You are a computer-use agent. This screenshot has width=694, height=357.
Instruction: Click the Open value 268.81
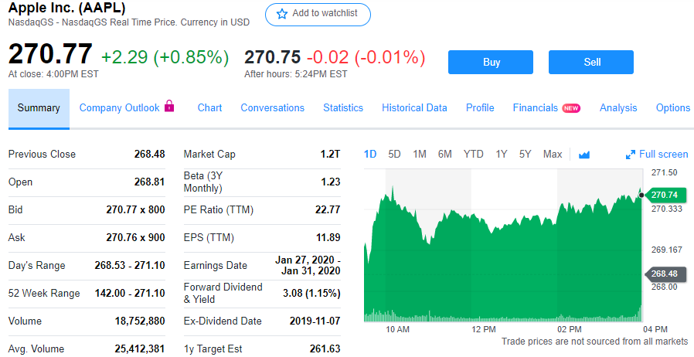pos(150,182)
